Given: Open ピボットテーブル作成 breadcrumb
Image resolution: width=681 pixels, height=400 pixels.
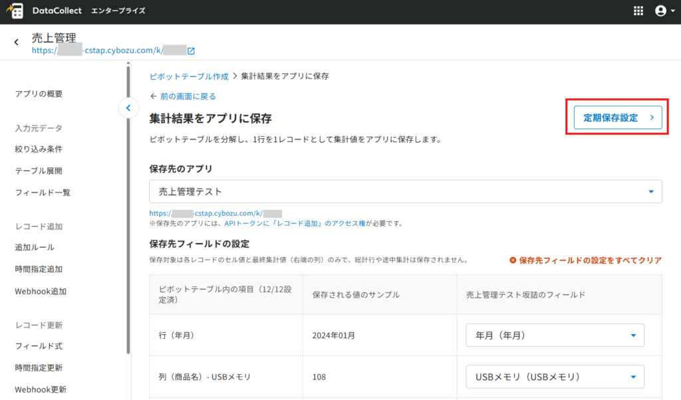Looking at the screenshot, I should [x=189, y=76].
